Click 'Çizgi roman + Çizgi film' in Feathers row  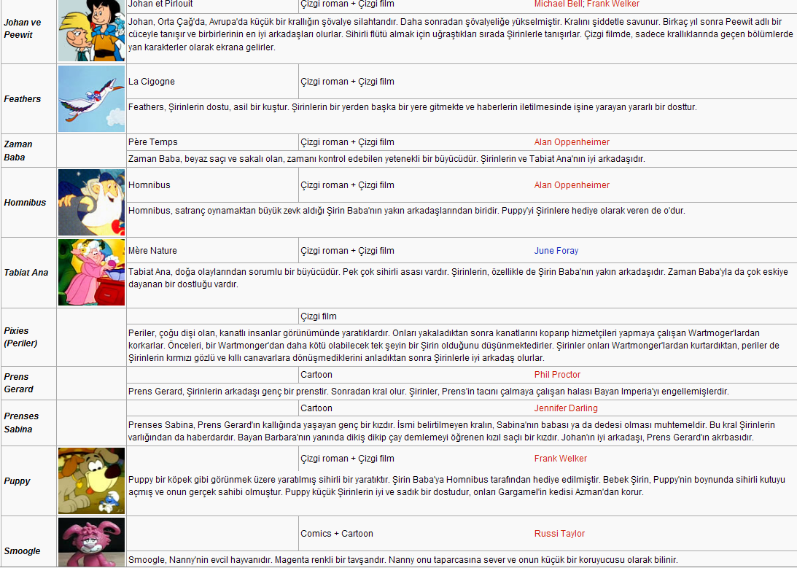point(347,82)
